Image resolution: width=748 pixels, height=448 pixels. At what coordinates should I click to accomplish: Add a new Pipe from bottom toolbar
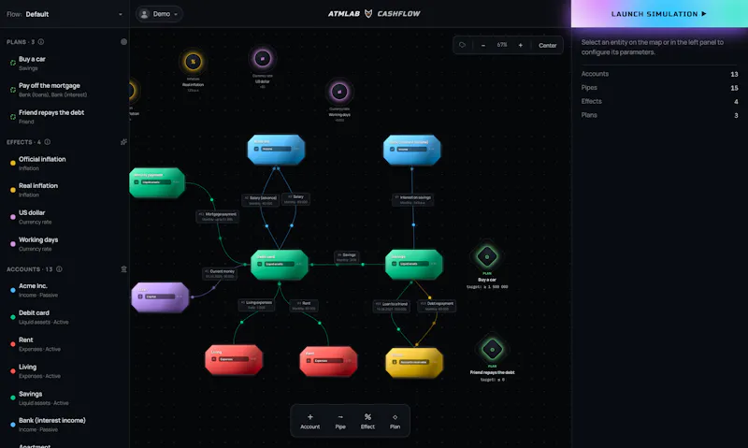[x=340, y=421]
